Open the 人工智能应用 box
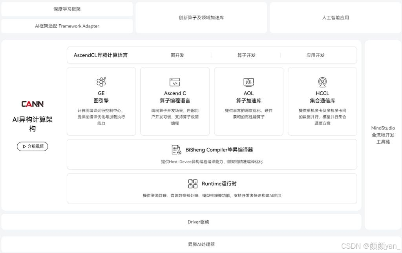 pyautogui.click(x=335, y=17)
